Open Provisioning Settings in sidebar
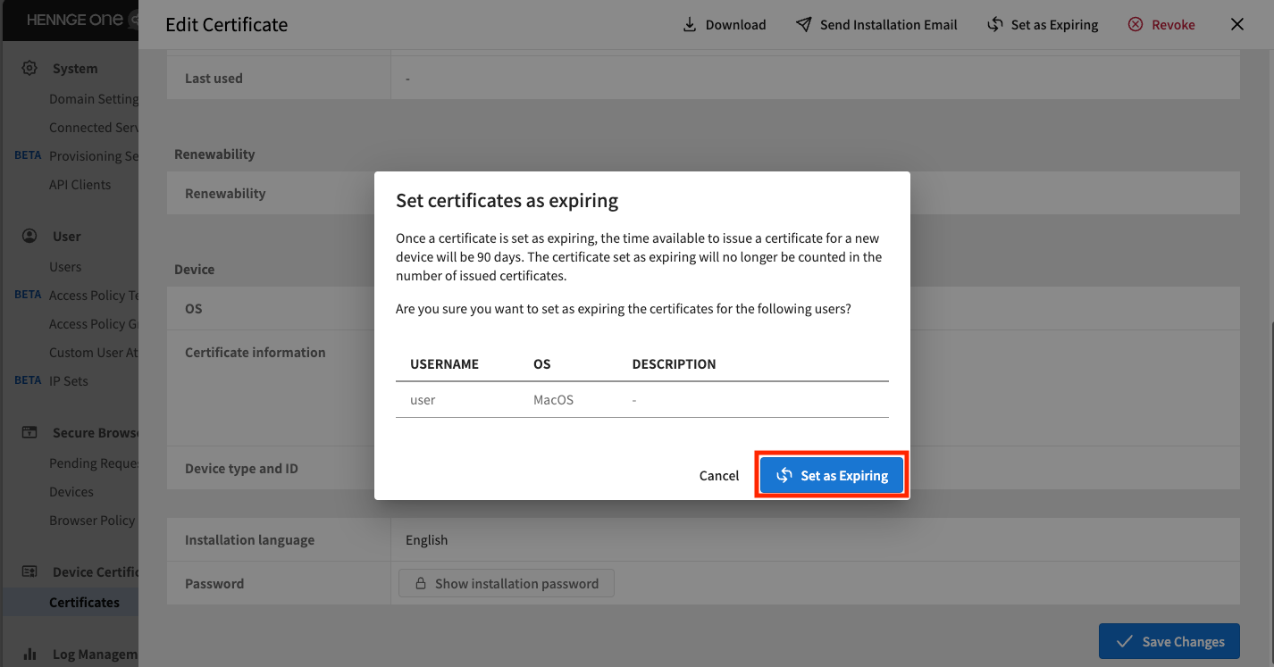 click(x=94, y=156)
